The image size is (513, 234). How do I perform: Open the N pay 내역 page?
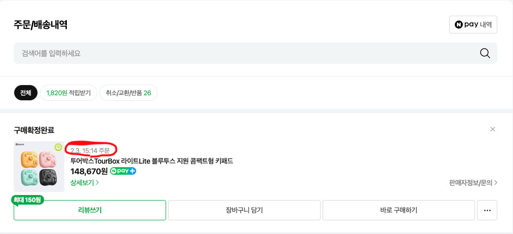473,24
